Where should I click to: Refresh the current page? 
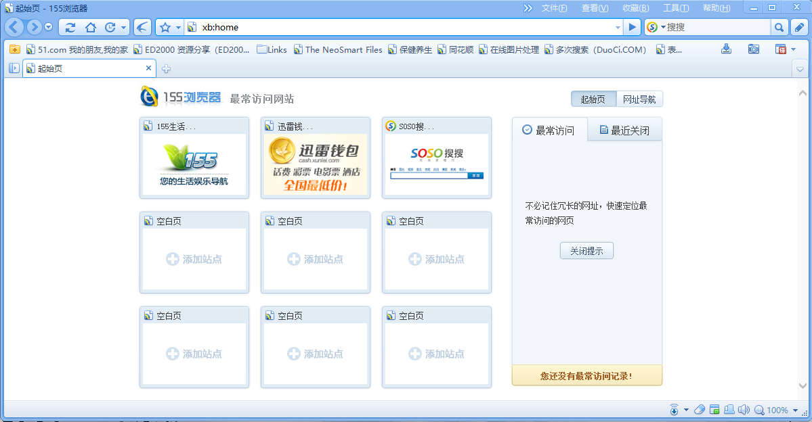[70, 27]
